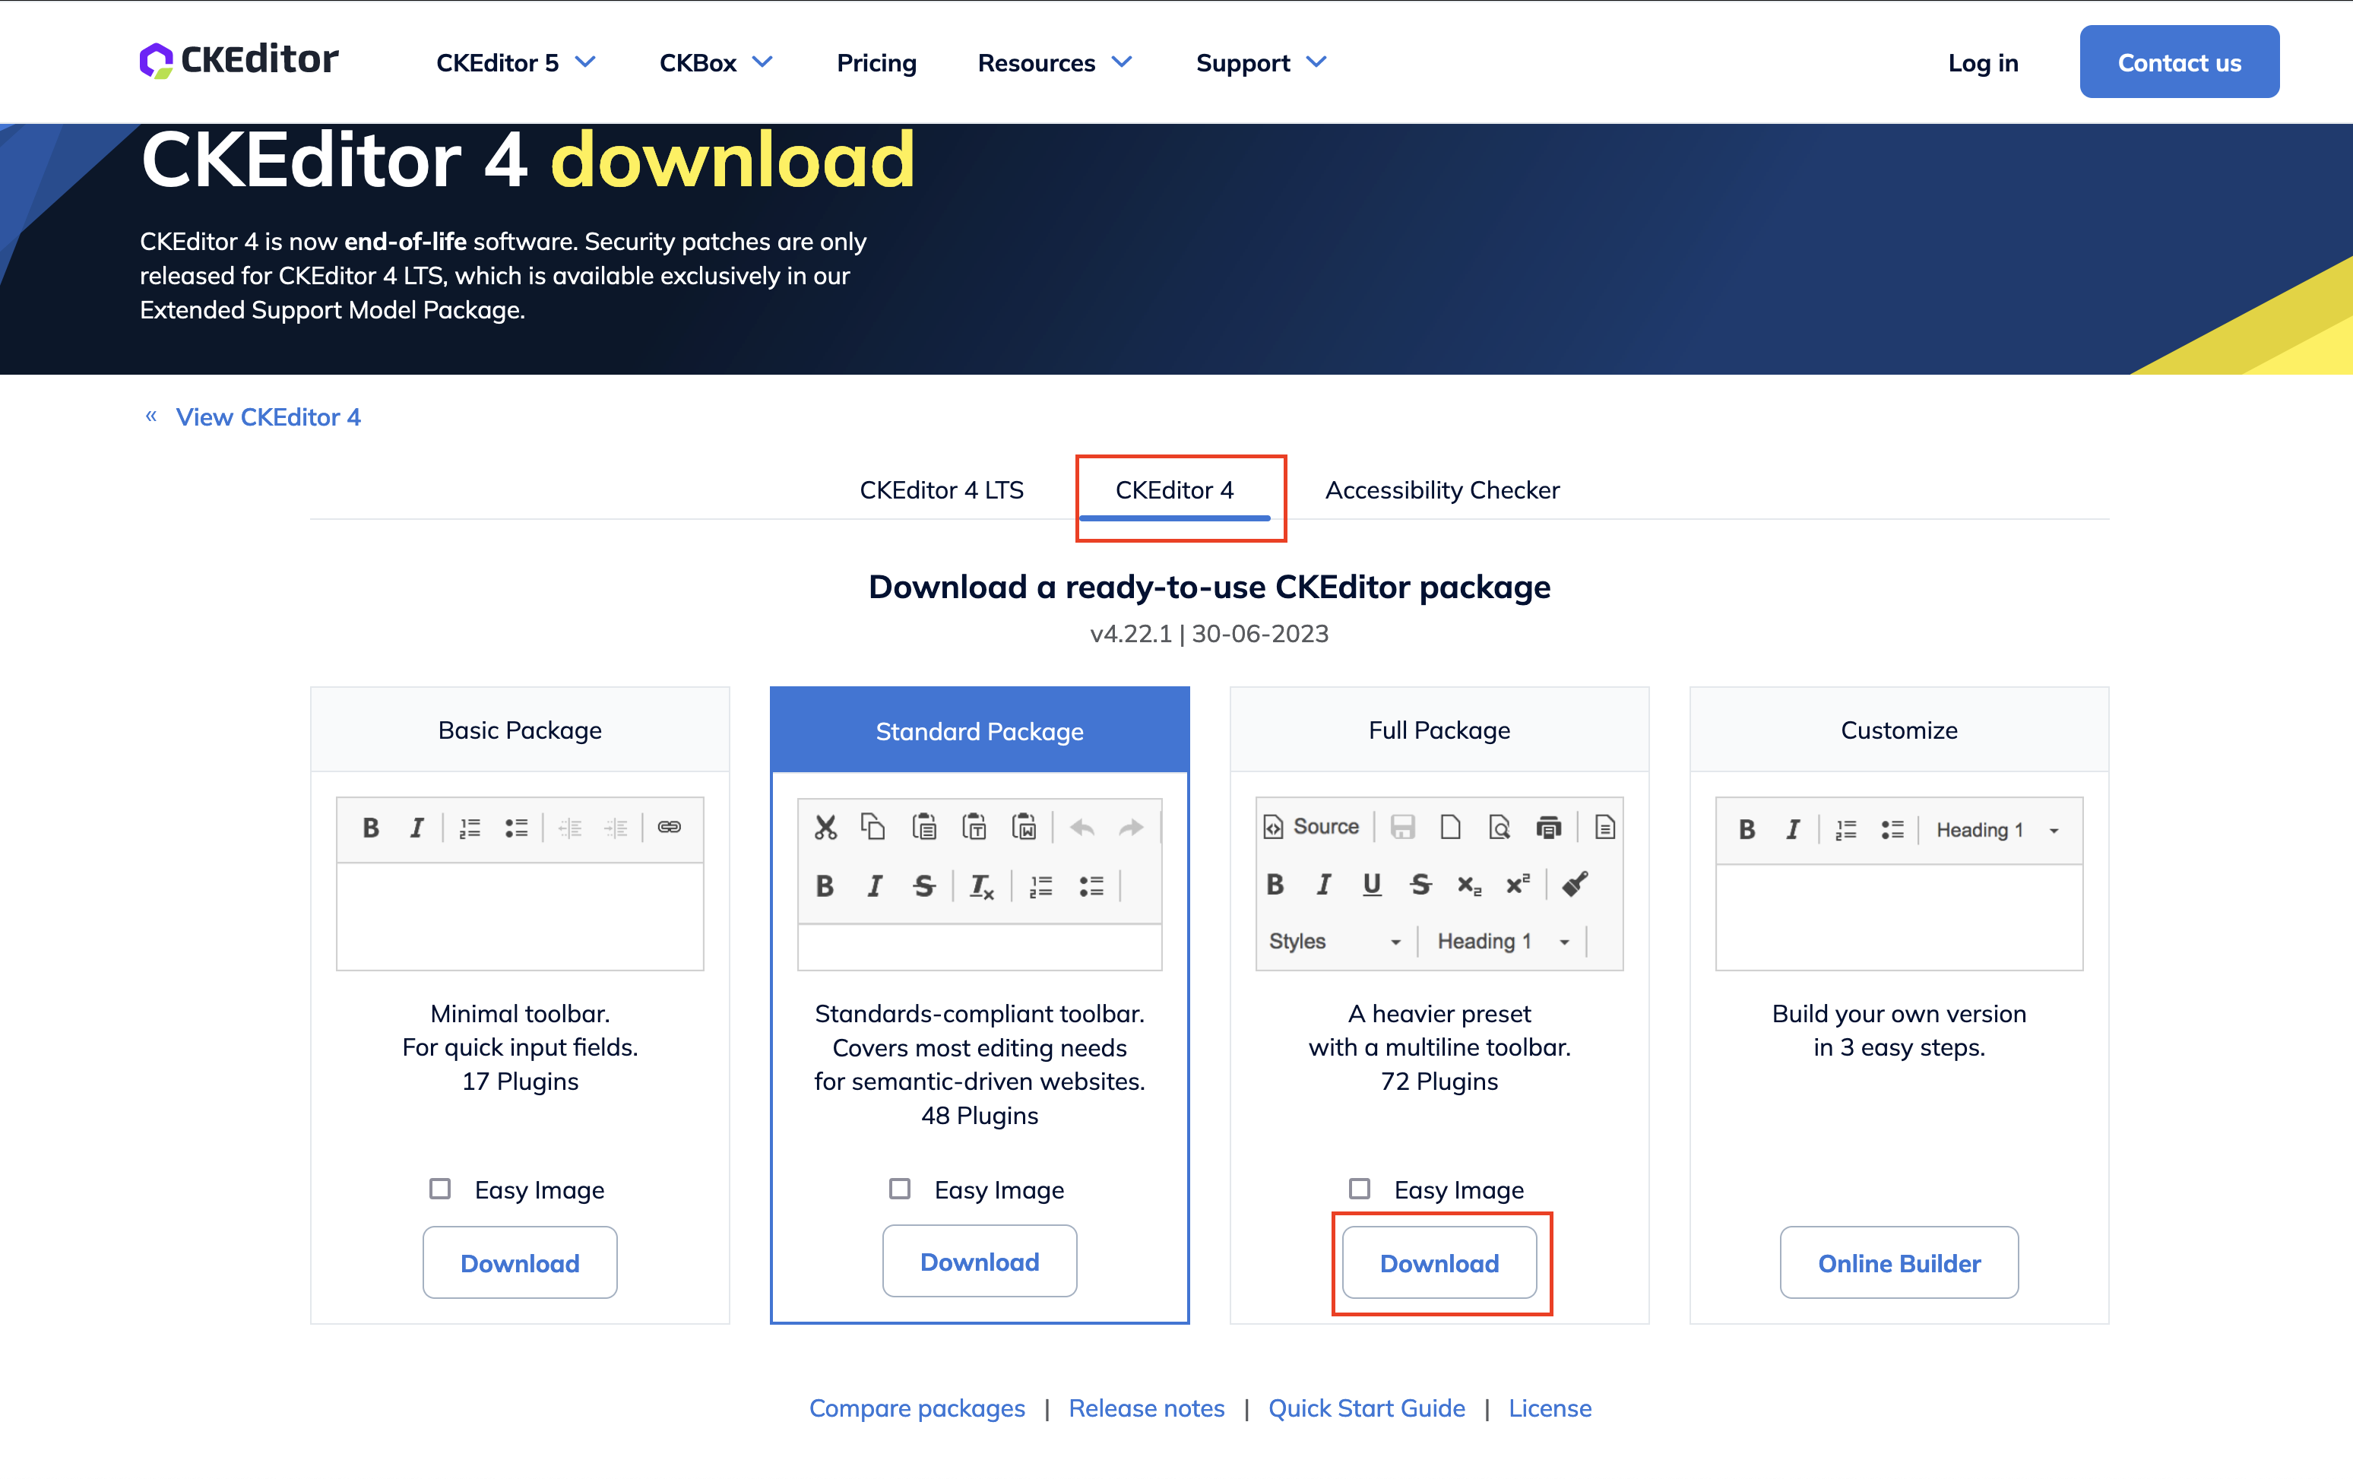
Task: Click the Link icon in Basic Package toolbar
Action: point(670,828)
